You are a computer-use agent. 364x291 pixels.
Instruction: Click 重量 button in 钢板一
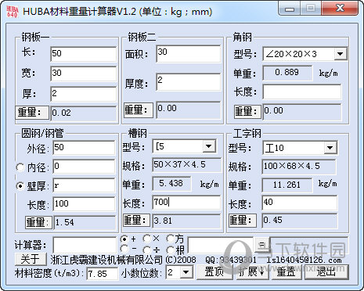32,113
